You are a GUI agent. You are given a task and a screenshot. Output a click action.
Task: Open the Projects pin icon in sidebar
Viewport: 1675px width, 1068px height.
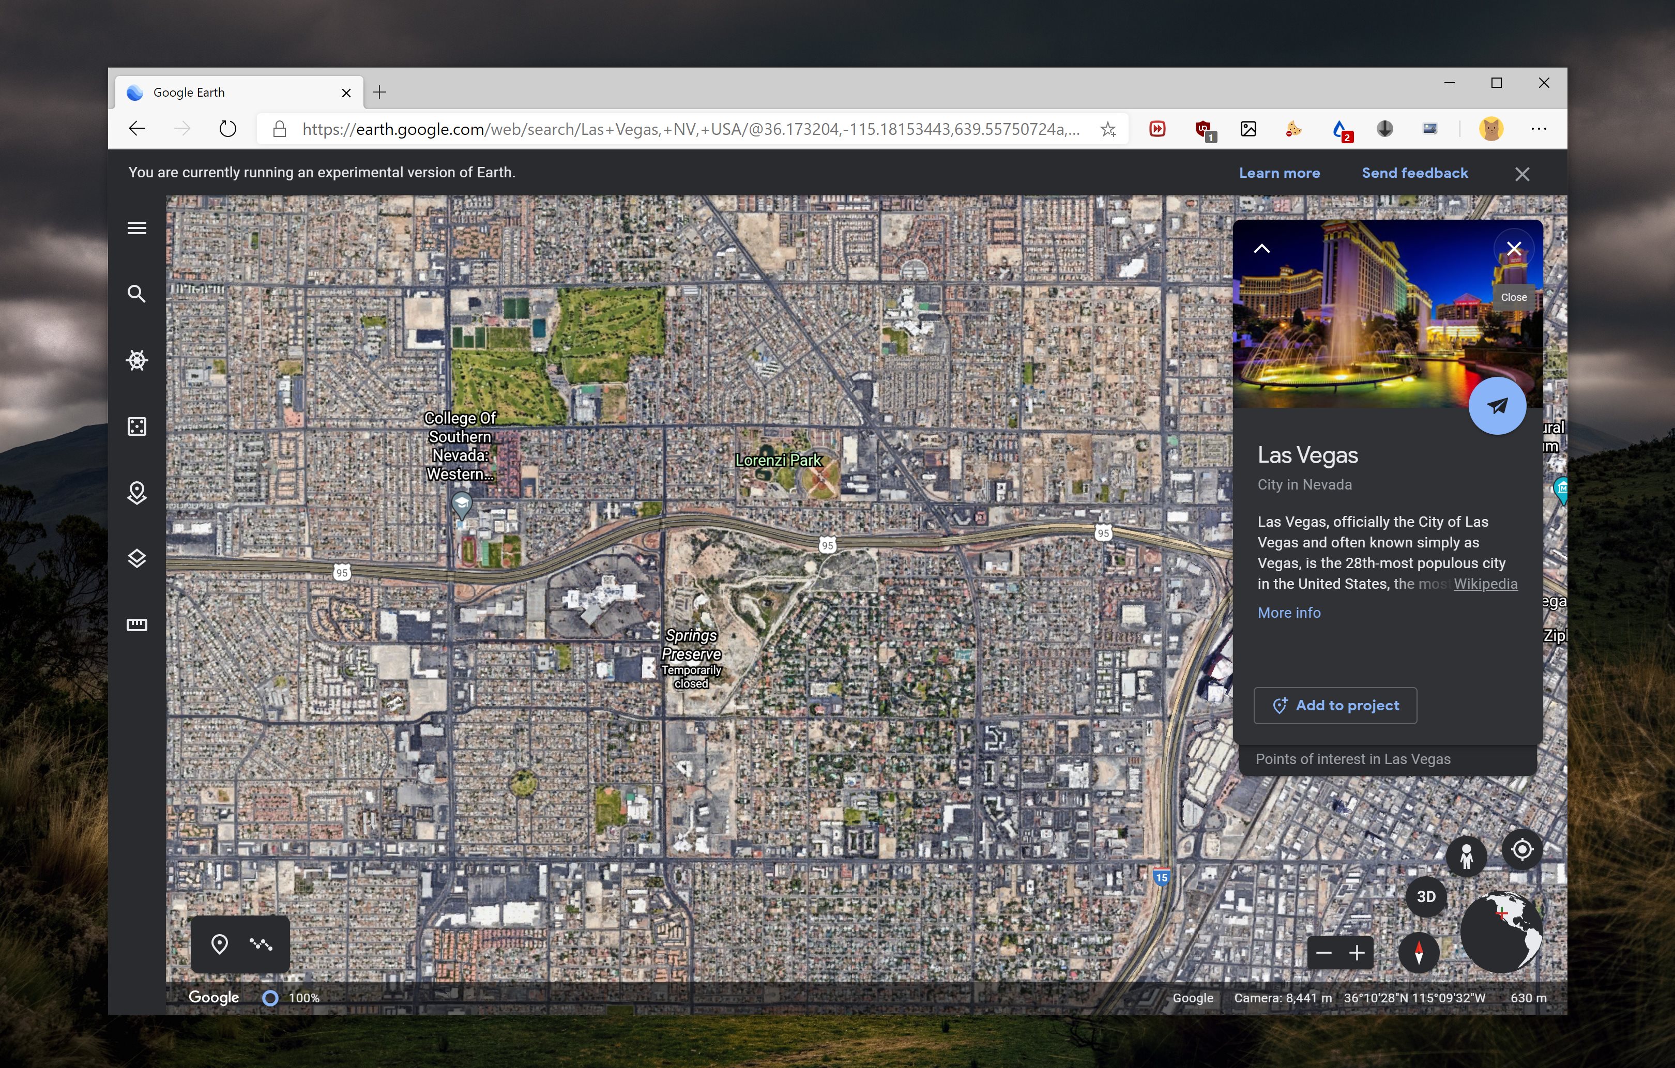click(x=137, y=493)
